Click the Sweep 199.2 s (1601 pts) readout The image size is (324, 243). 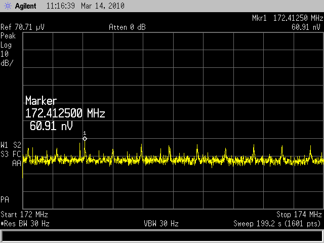tap(277, 223)
